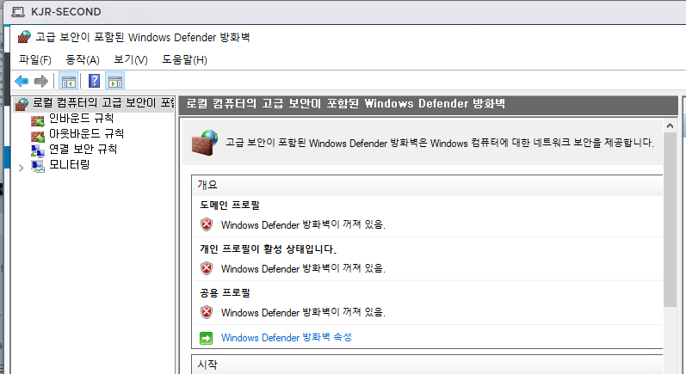The height and width of the screenshot is (374, 686).
Task: Select the 연결 보안 규칙 tree node
Action: (83, 150)
